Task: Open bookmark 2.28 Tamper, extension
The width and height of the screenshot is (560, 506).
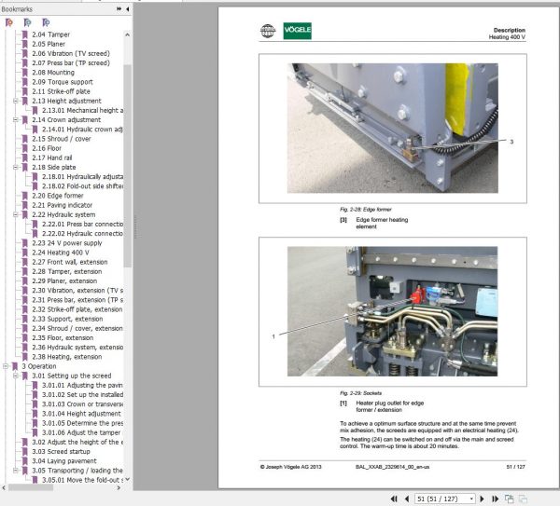Action: pyautogui.click(x=67, y=272)
